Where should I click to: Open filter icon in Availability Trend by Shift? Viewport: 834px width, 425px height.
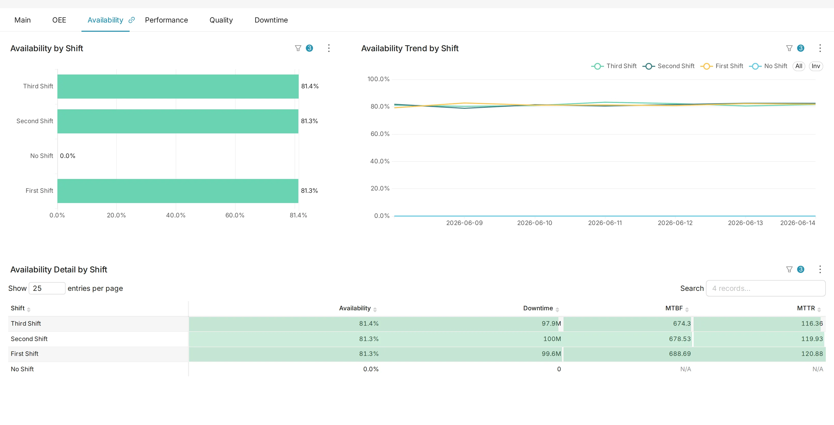pyautogui.click(x=789, y=48)
